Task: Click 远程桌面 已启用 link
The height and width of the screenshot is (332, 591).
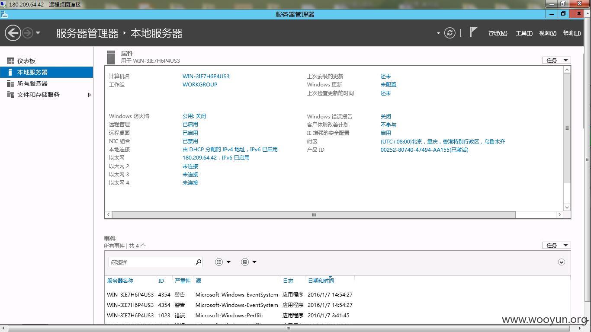Action: click(190, 133)
